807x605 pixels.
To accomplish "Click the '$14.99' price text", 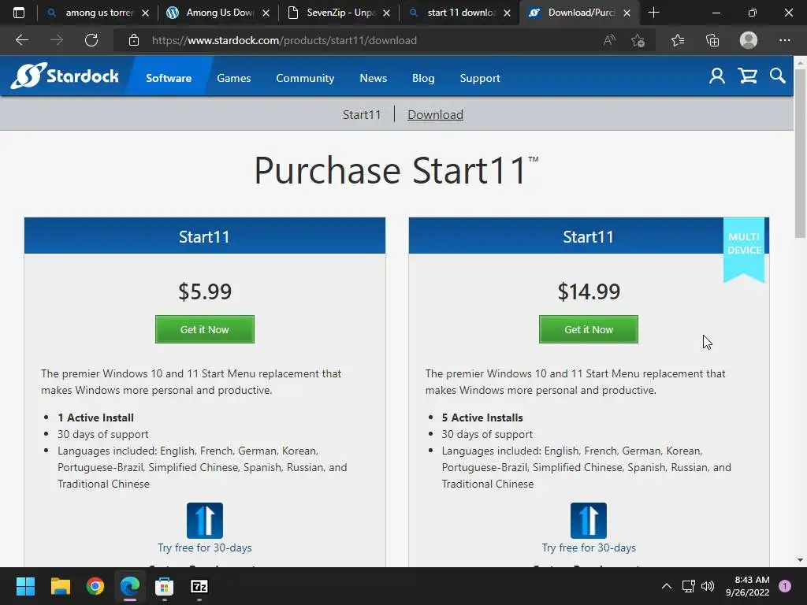I will coord(589,291).
